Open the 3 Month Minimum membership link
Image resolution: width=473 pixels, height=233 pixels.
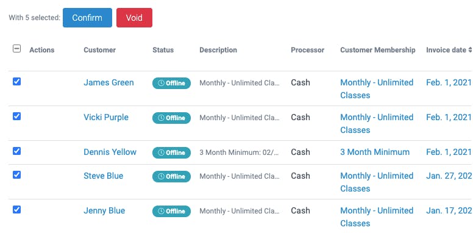click(375, 152)
